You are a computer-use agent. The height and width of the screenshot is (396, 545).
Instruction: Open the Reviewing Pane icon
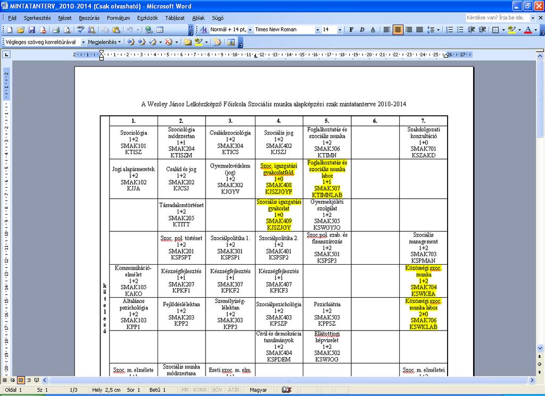coord(231,43)
